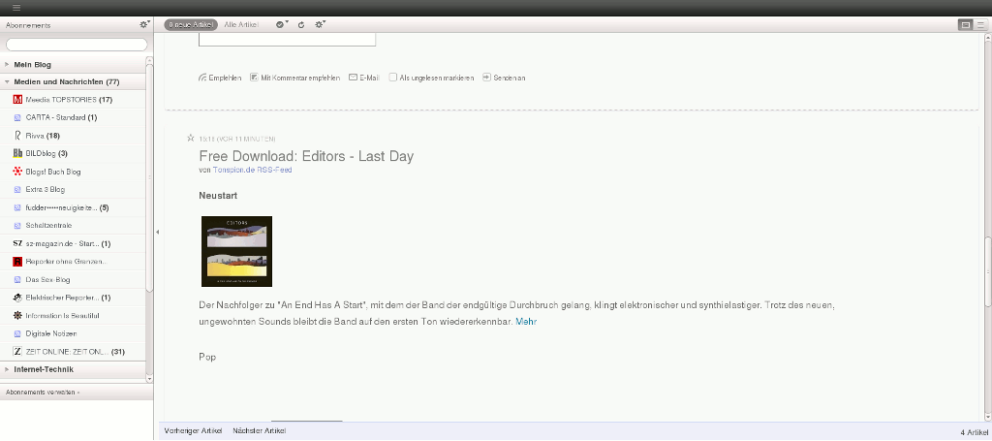
Task: Click the sidebar scrollbar down arrow
Action: coord(149,378)
